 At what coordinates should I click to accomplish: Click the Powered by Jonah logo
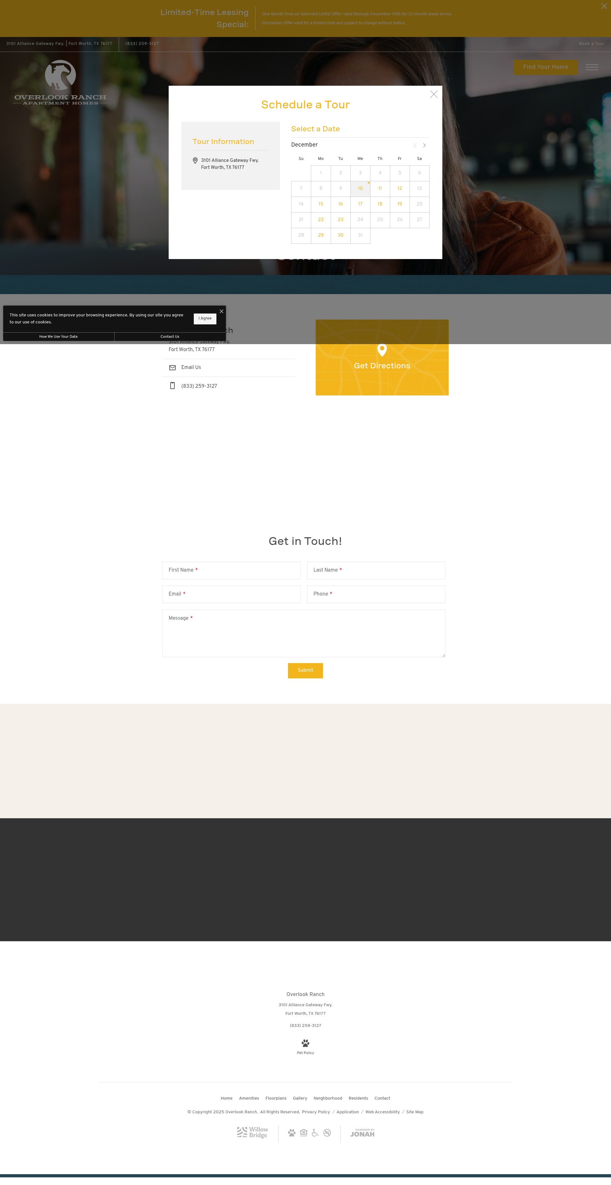[x=362, y=1132]
